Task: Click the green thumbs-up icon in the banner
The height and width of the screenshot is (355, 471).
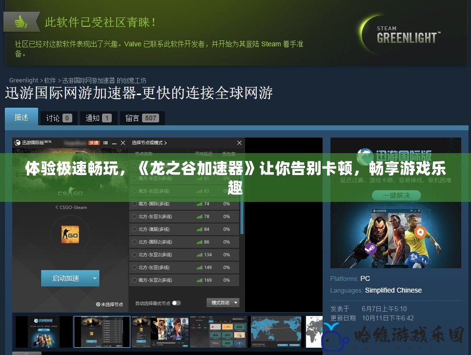Action: click(20, 21)
